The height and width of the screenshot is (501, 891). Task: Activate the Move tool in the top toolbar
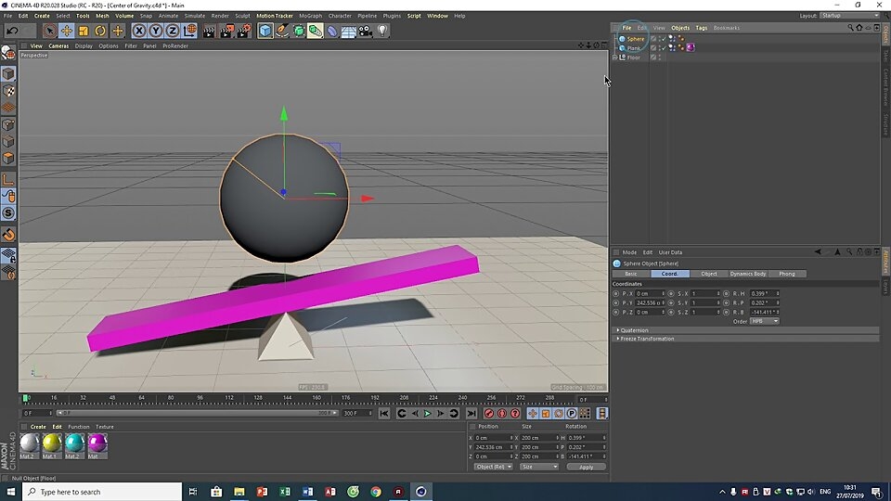67,31
